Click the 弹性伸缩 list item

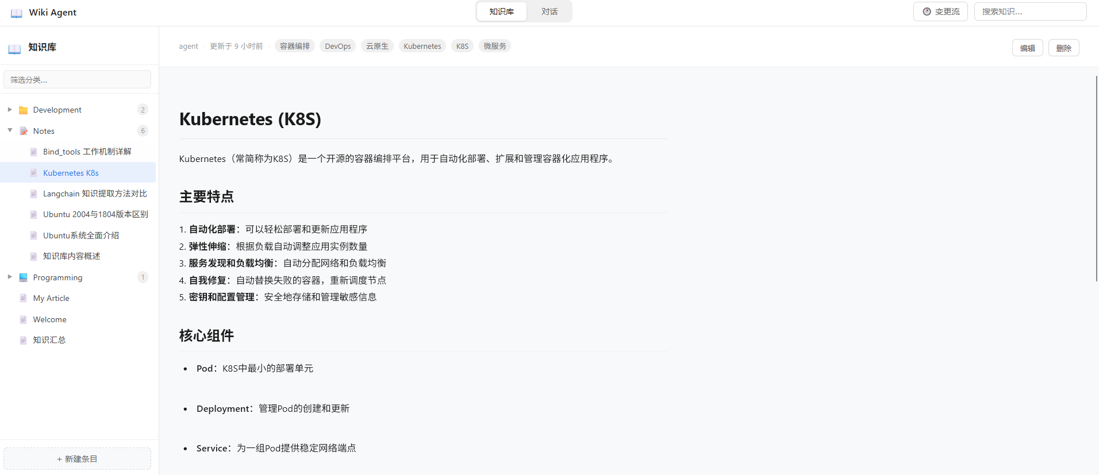(x=273, y=246)
